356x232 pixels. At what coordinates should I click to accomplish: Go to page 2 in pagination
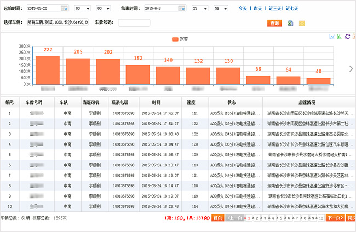(x=257, y=218)
